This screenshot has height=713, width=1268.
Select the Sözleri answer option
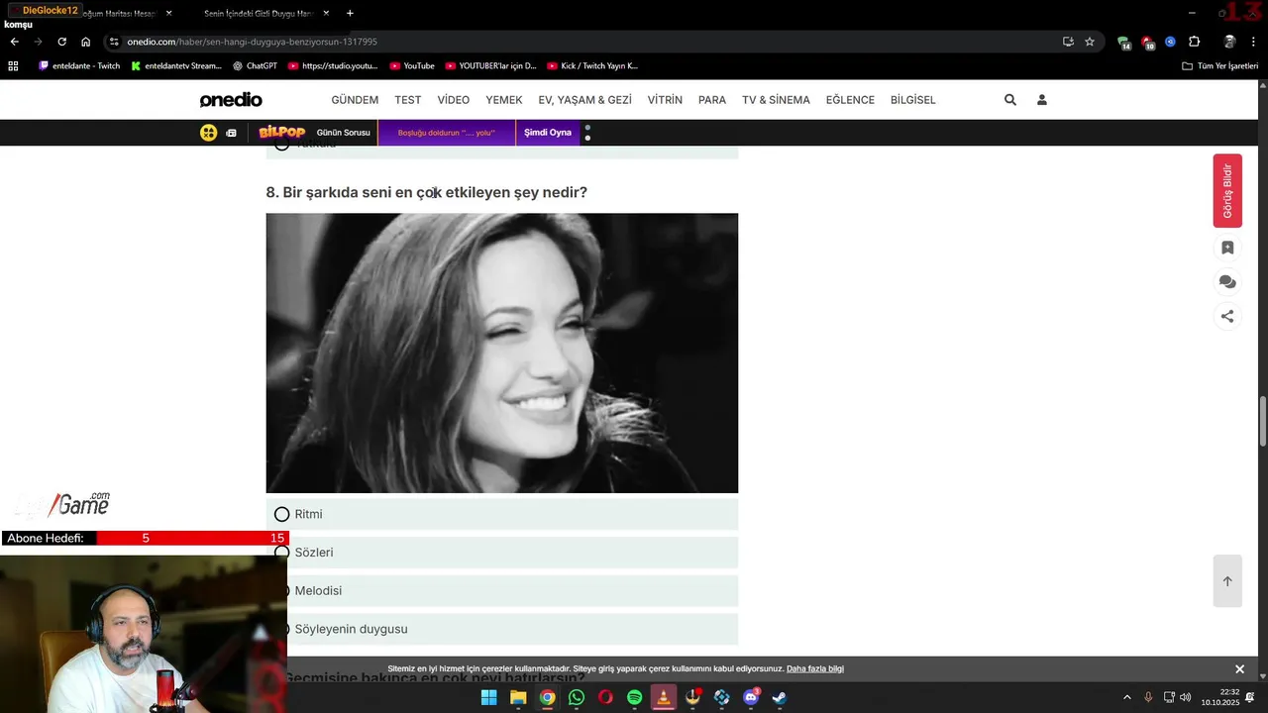[x=501, y=553]
